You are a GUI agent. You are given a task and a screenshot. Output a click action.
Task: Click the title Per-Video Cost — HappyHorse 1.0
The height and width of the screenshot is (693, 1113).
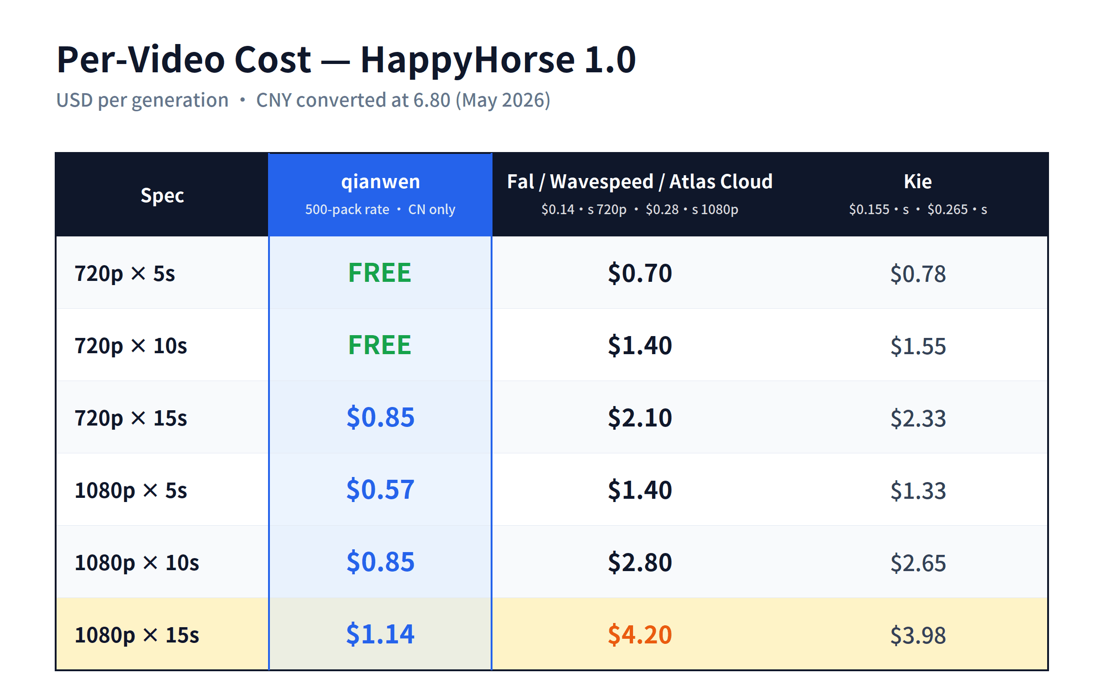(x=346, y=60)
